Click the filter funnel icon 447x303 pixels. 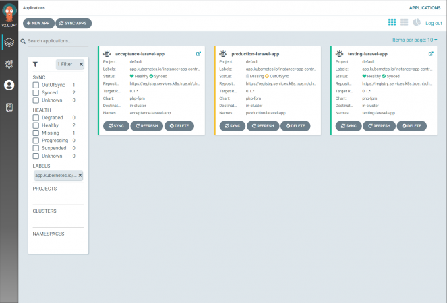35,64
